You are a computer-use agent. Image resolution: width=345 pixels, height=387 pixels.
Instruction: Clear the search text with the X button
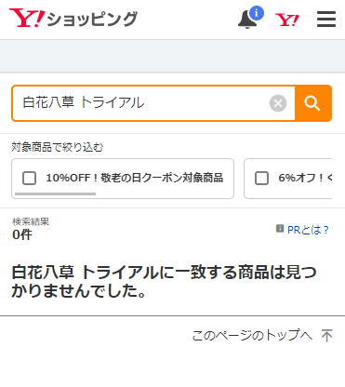(x=278, y=103)
